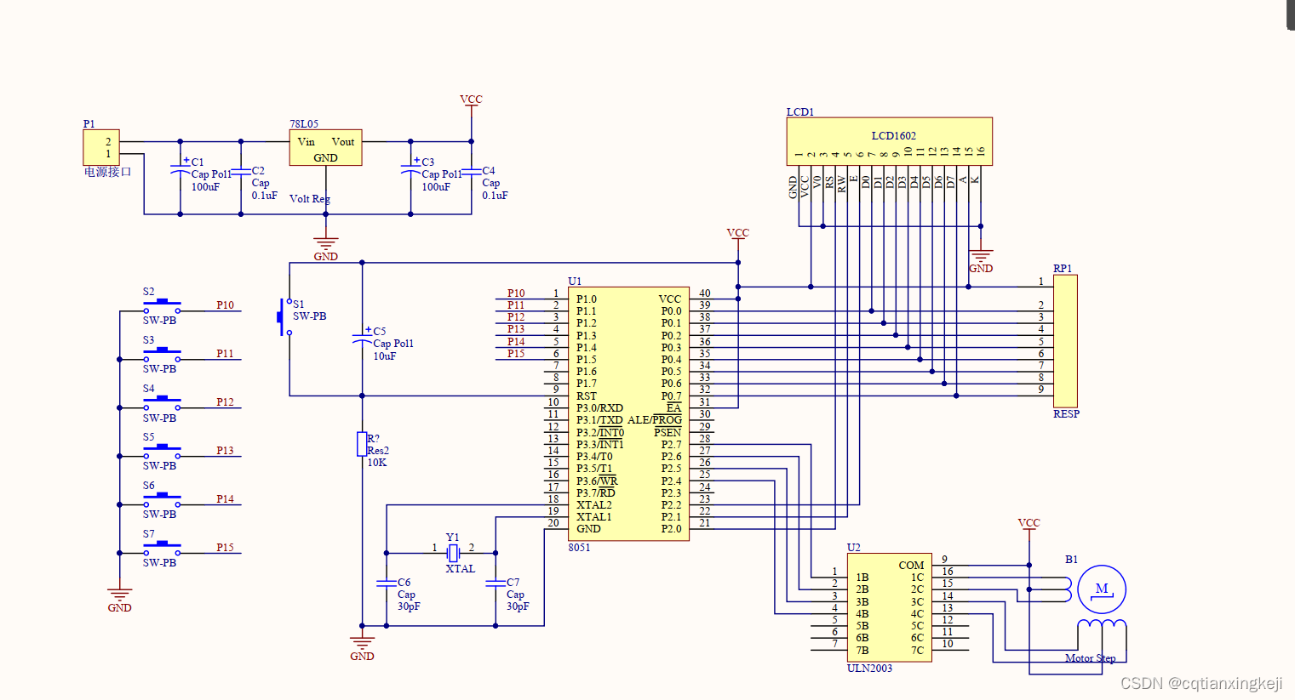Click the '电源接口' label under P1
Viewport: 1295px width, 700px height.
108,172
